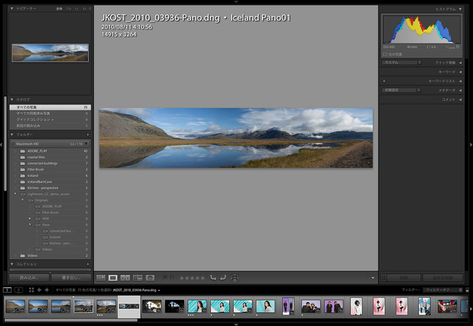
Task: Rotate photo counter-clockwise in toolbar
Action: pos(213,278)
